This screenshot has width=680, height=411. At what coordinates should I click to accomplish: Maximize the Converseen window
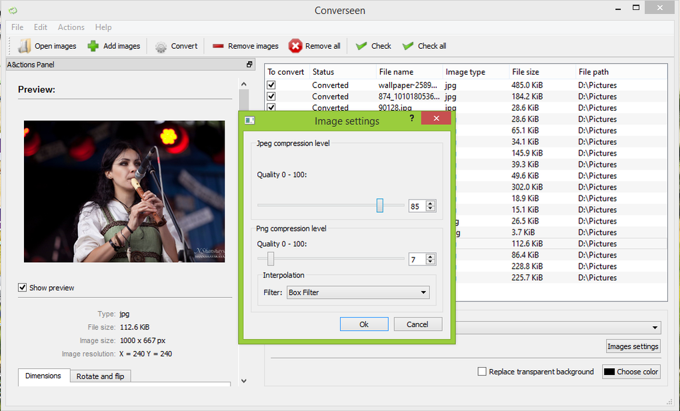pos(636,8)
